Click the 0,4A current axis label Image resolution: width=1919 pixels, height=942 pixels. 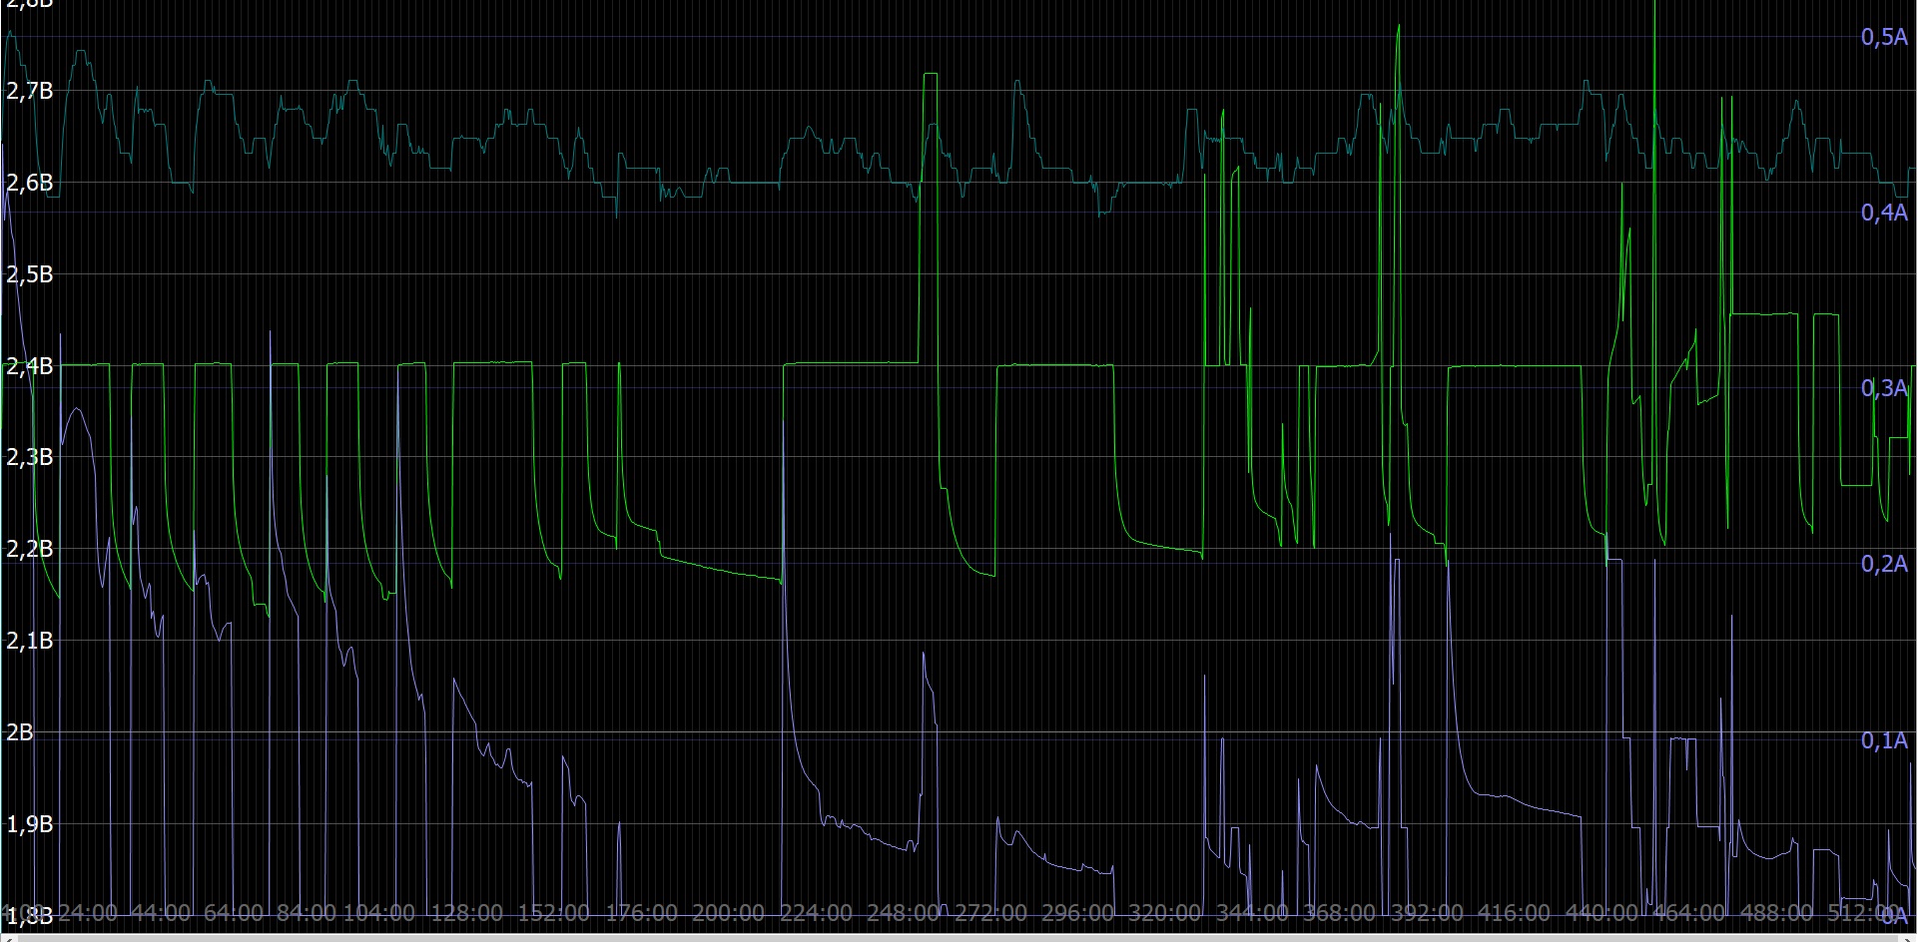click(1884, 213)
